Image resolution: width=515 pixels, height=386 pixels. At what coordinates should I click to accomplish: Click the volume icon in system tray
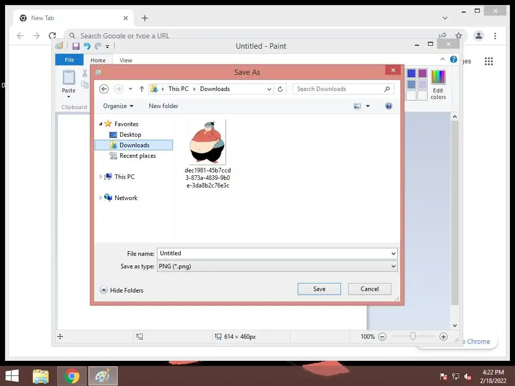pyautogui.click(x=468, y=376)
